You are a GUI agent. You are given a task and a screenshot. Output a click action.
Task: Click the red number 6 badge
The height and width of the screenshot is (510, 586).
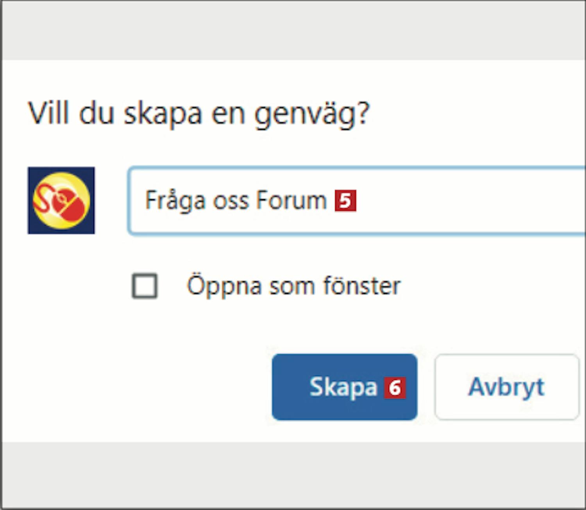(x=395, y=388)
